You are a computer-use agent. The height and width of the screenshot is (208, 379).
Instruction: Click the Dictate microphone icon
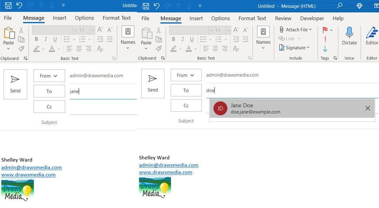pyautogui.click(x=349, y=32)
